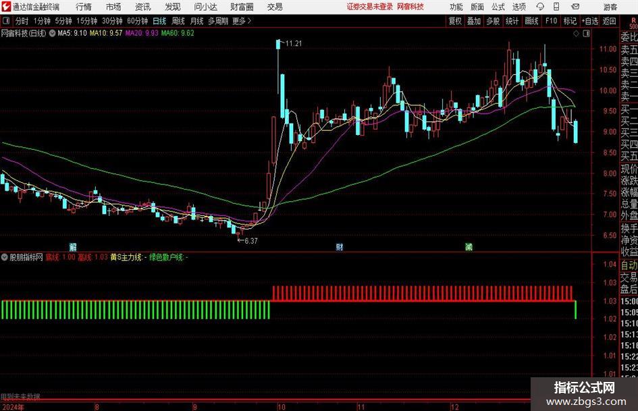Toggle 复权 price adjustment
This screenshot has height=411, width=638.
[455, 21]
